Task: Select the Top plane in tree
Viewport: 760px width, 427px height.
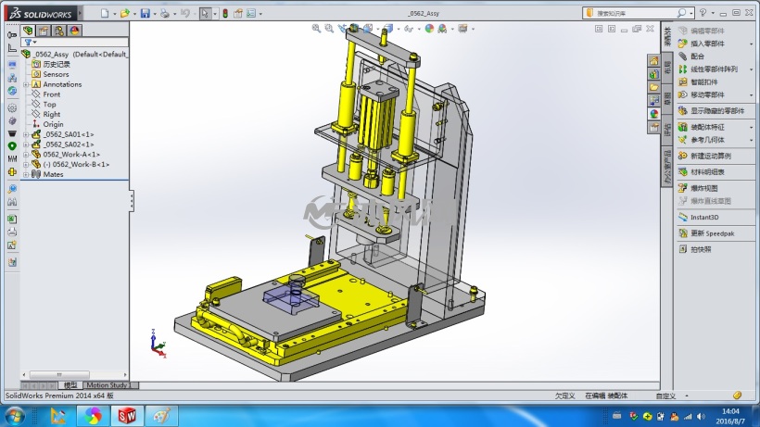Action: click(x=49, y=104)
